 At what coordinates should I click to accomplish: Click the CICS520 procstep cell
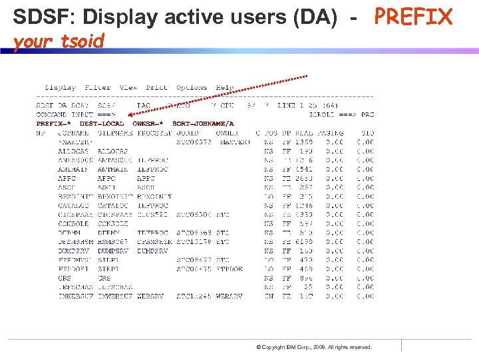[x=152, y=215]
